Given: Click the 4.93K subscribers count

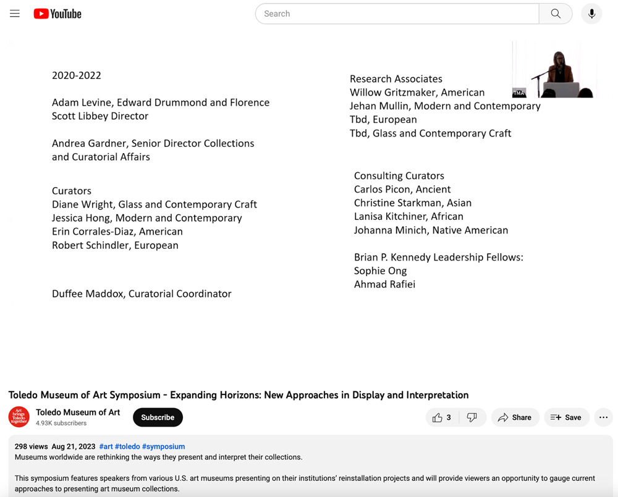Looking at the screenshot, I should tap(61, 423).
